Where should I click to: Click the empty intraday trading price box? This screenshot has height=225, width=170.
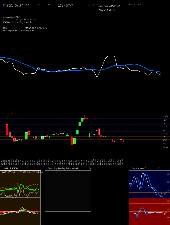pos(68,191)
